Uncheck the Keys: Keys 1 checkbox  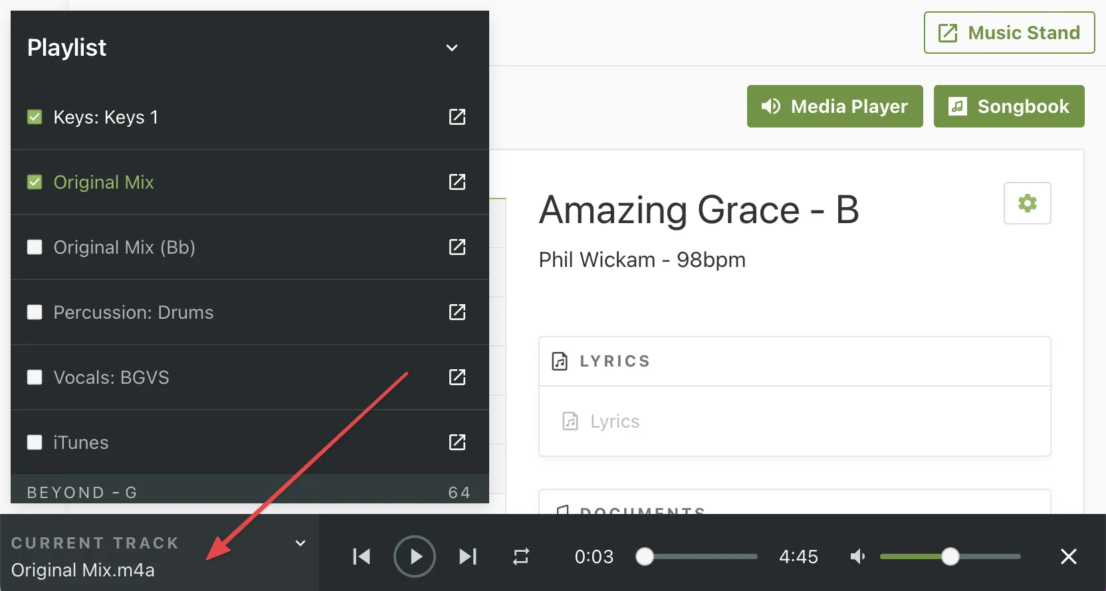point(35,118)
